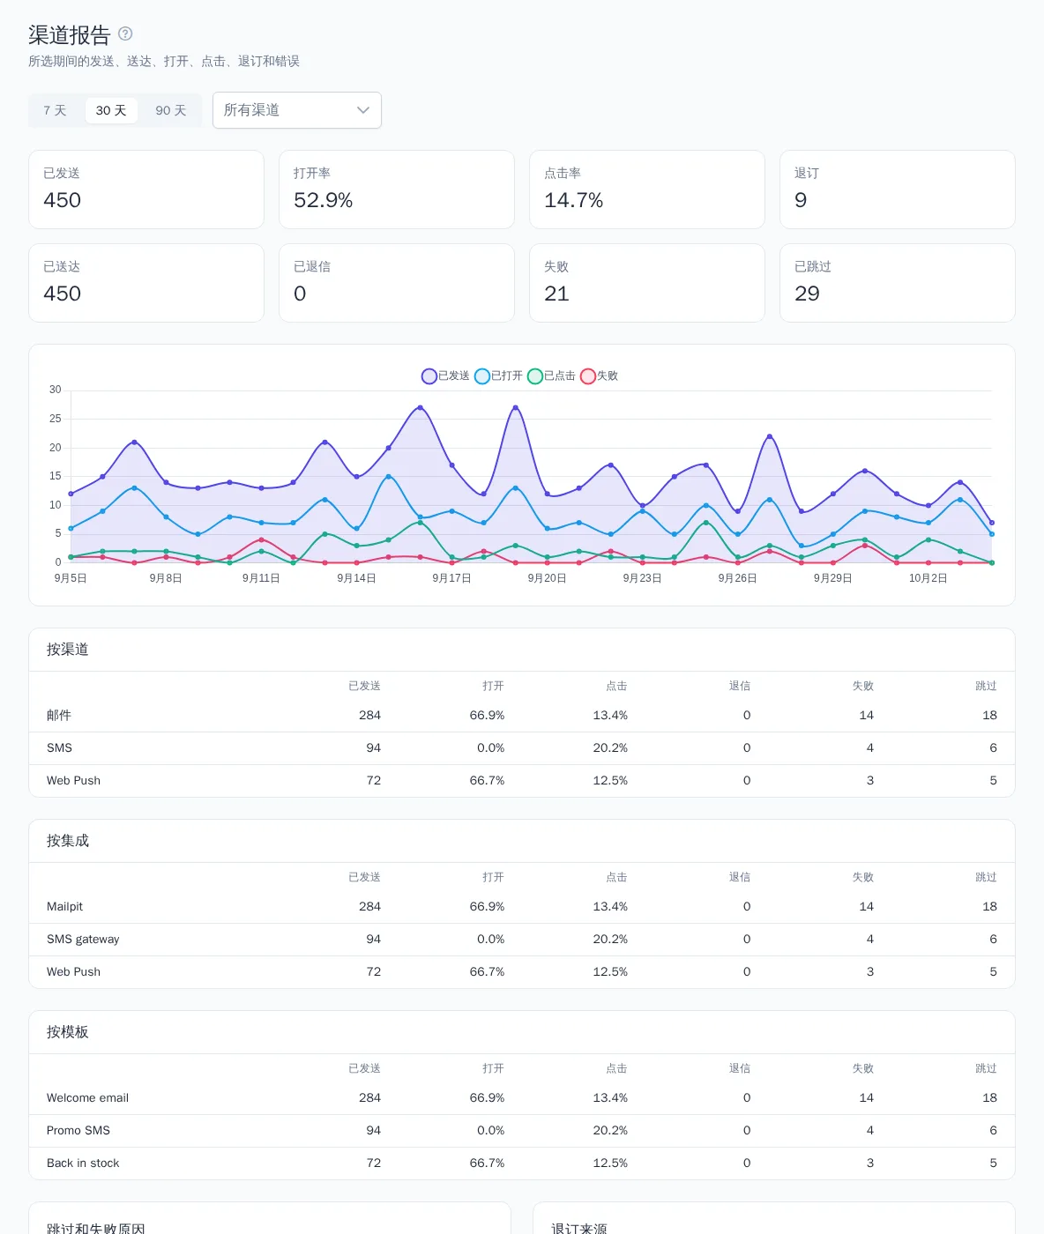Click the red 失败 legend swatch

coord(588,375)
